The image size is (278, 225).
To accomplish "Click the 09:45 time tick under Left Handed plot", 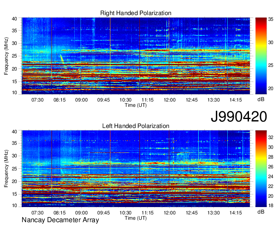I will point(103,213).
